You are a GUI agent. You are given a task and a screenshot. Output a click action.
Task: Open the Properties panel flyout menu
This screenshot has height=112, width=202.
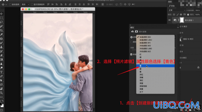[178, 27]
